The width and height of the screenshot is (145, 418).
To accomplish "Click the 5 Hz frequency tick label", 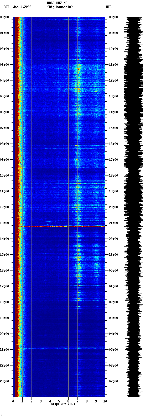I will click(59, 401).
